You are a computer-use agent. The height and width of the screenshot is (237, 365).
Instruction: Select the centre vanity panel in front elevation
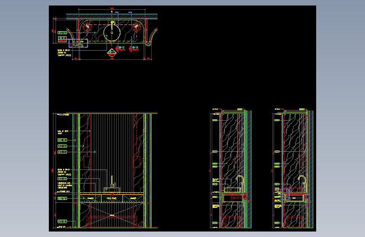click(x=112, y=198)
